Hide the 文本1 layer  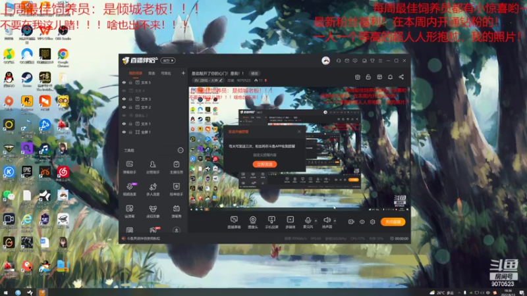[x=124, y=124]
